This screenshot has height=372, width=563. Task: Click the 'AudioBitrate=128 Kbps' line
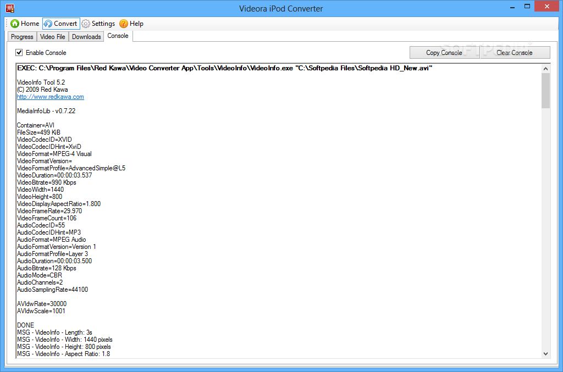coord(46,268)
